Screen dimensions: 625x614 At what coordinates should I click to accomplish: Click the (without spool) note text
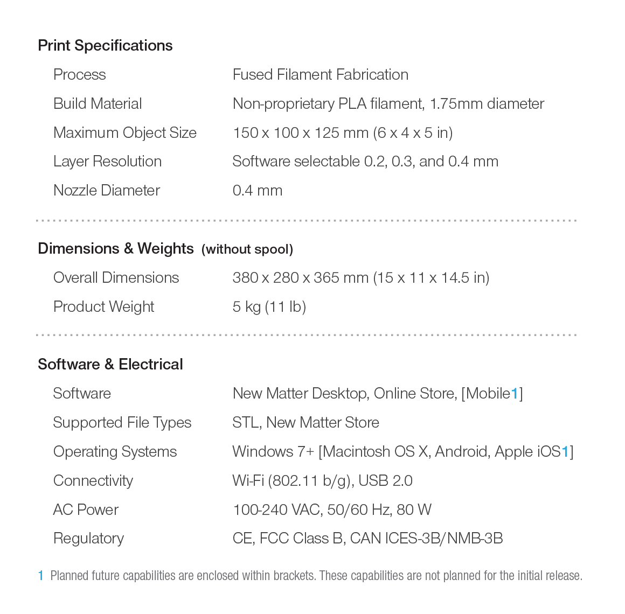247,249
